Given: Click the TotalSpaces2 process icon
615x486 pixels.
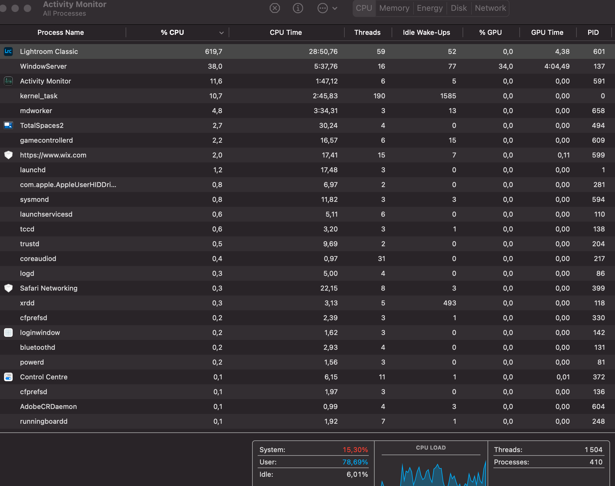Looking at the screenshot, I should pyautogui.click(x=8, y=125).
